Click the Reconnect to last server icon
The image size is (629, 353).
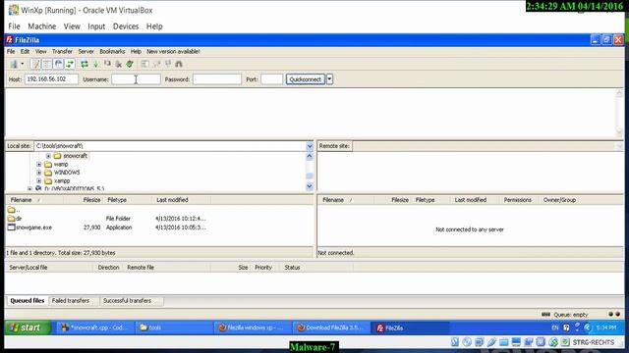click(130, 64)
